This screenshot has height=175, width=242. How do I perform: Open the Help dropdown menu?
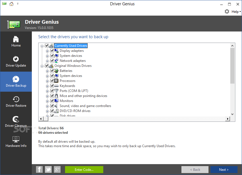pos(236,11)
